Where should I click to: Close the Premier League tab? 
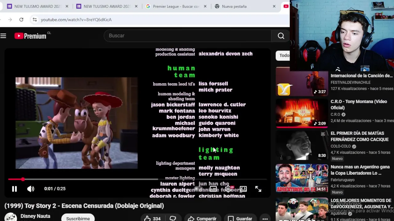pos(205,6)
